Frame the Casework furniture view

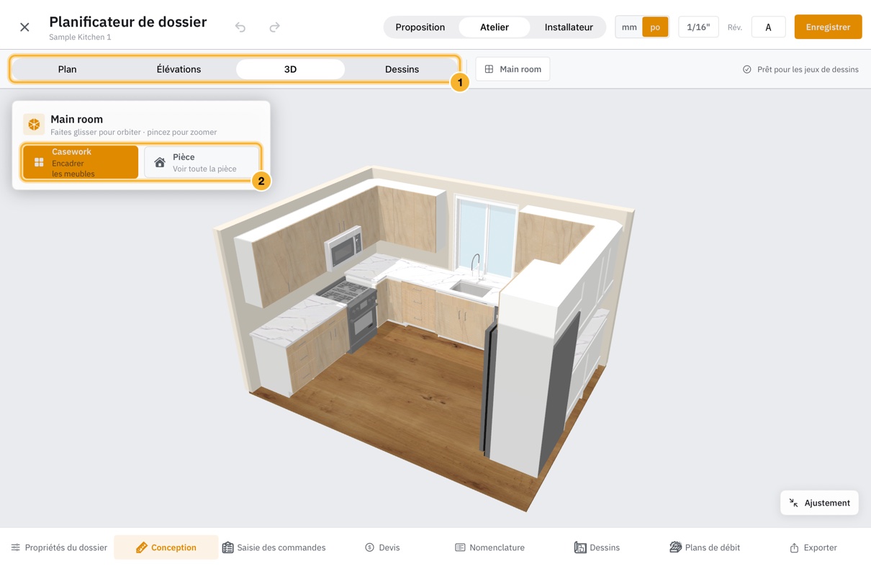click(x=81, y=162)
